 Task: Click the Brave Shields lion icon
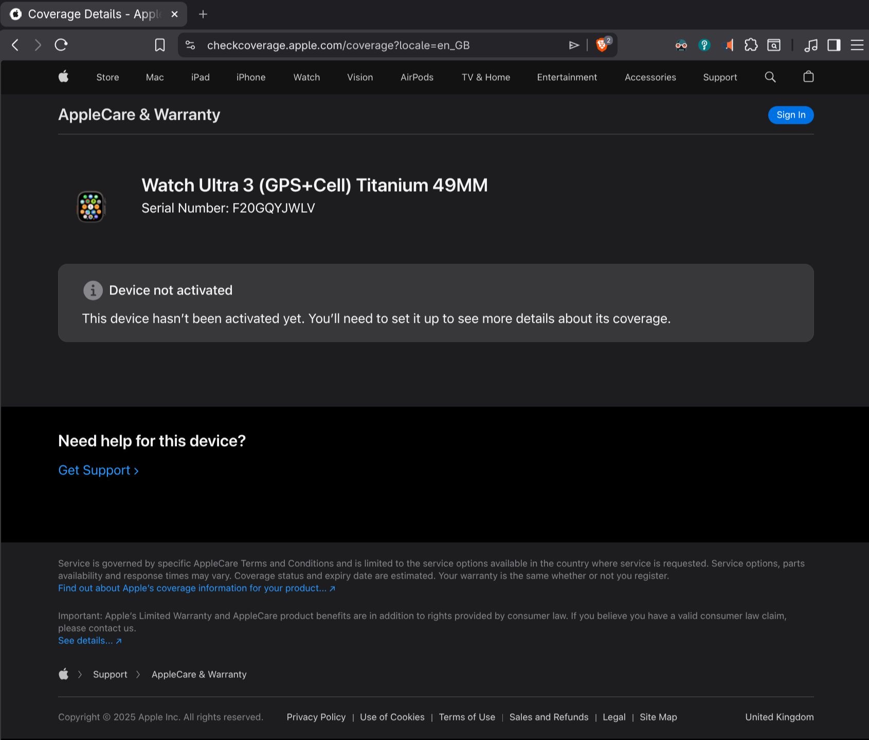(x=602, y=45)
